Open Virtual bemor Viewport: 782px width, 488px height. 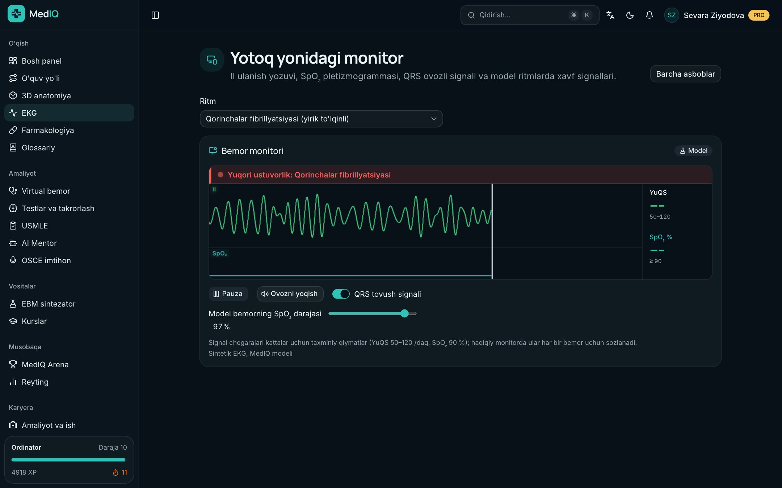pos(69,191)
